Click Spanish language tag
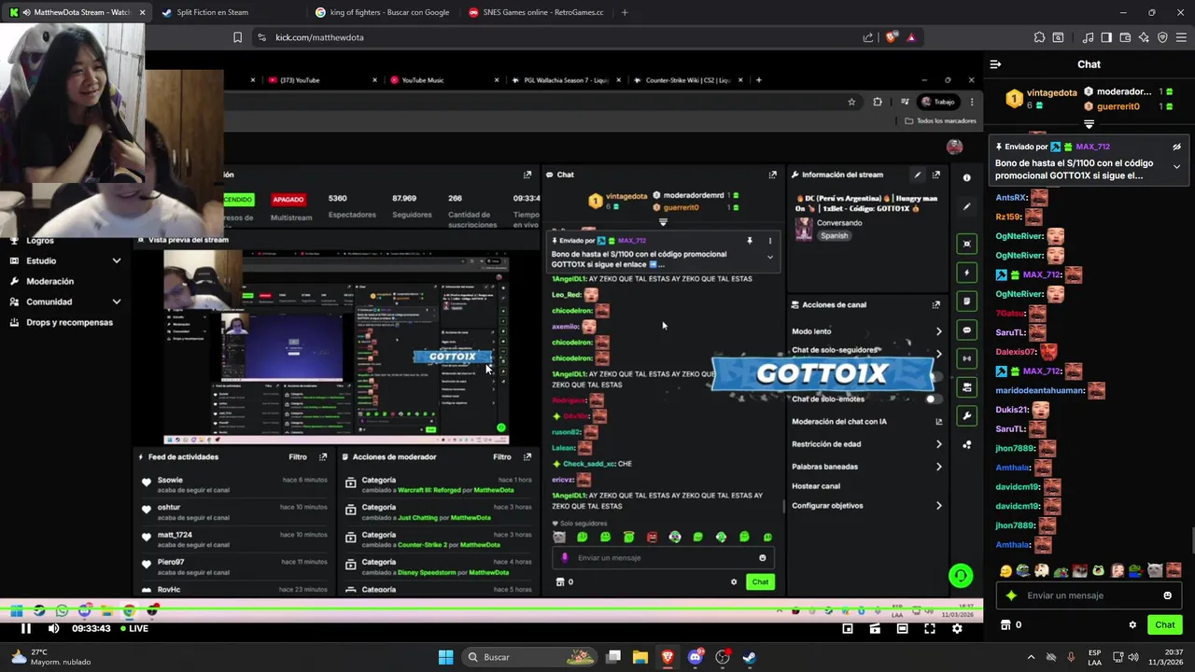 point(834,236)
